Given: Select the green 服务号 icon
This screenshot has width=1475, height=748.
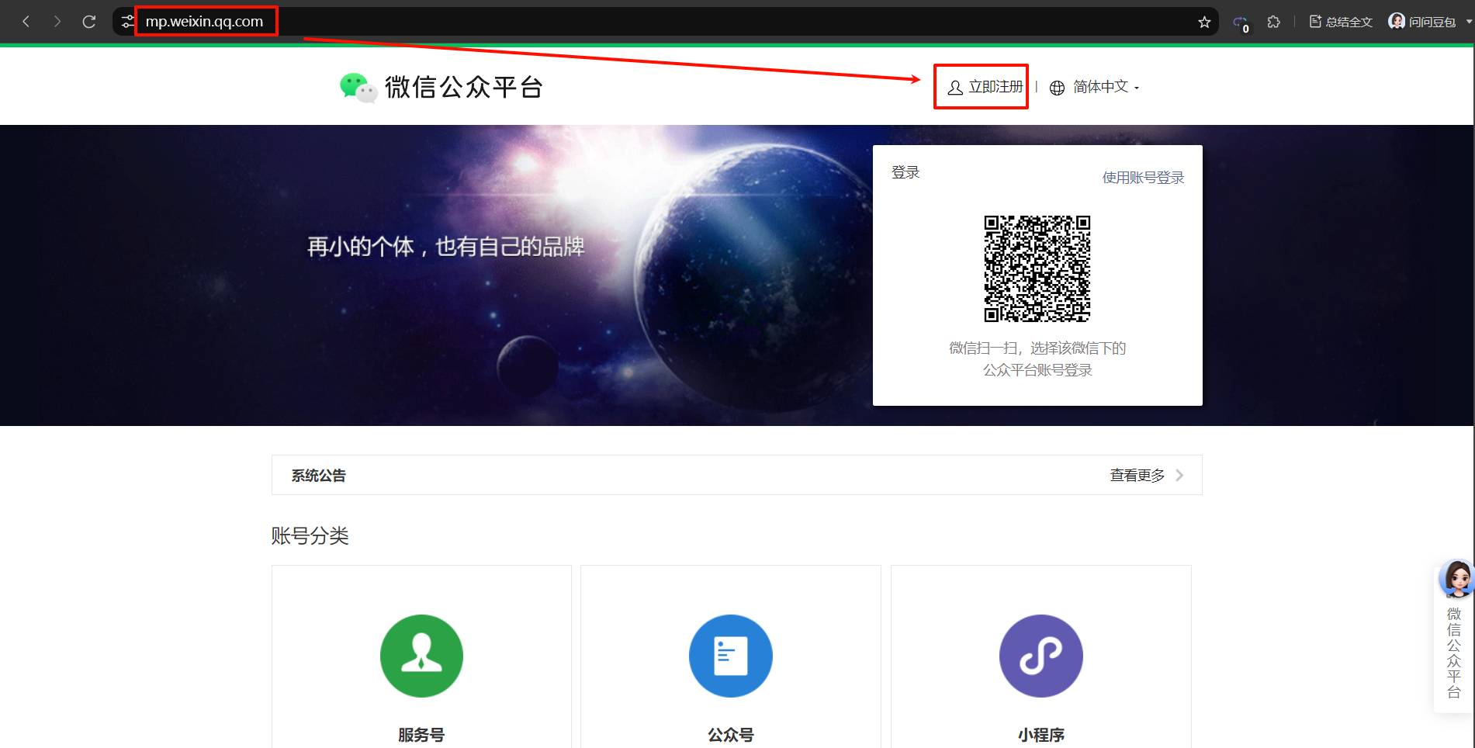Looking at the screenshot, I should point(421,656).
